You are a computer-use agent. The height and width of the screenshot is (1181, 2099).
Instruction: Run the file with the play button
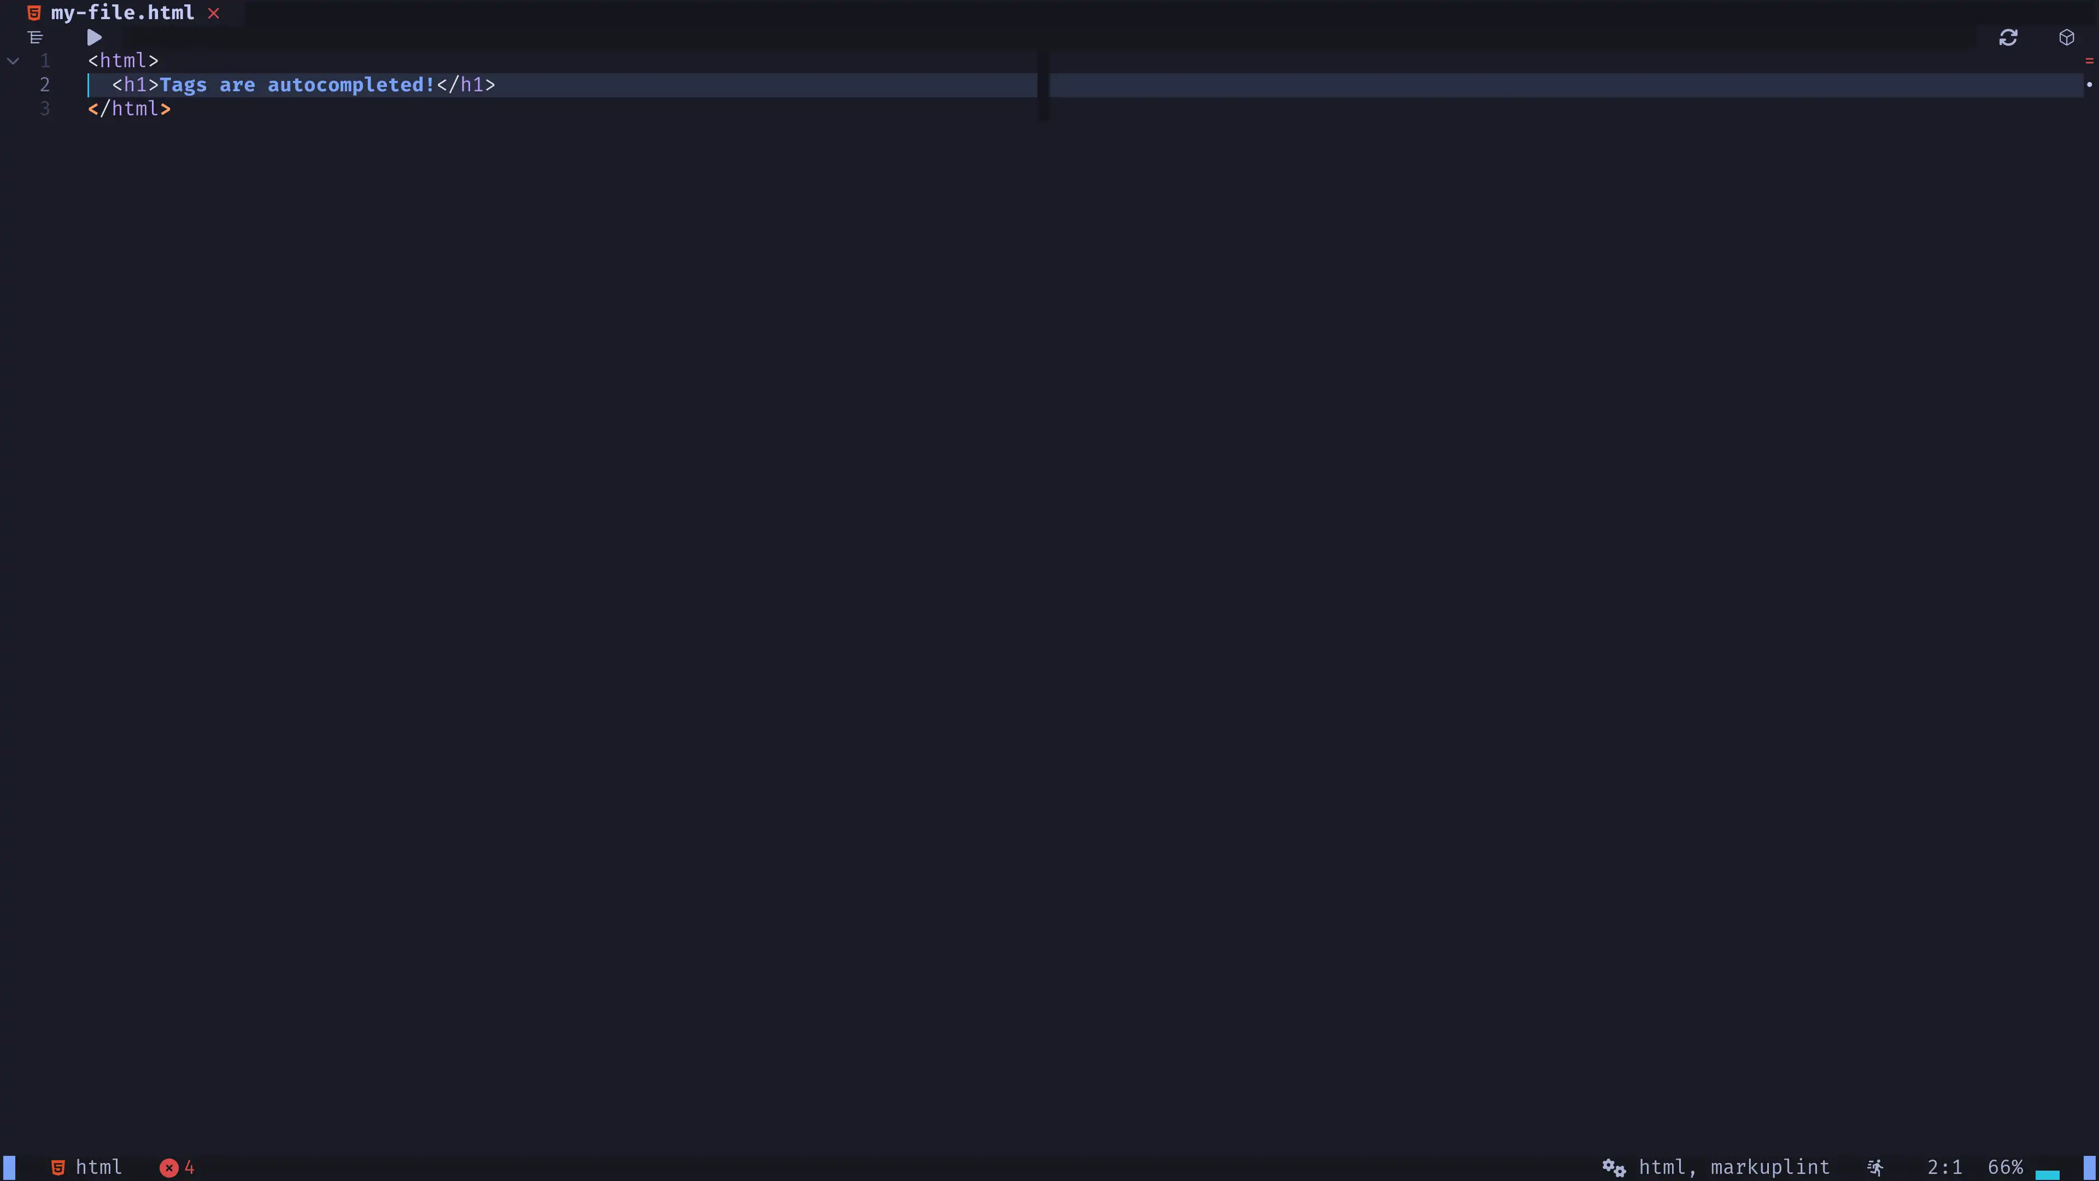(x=95, y=38)
